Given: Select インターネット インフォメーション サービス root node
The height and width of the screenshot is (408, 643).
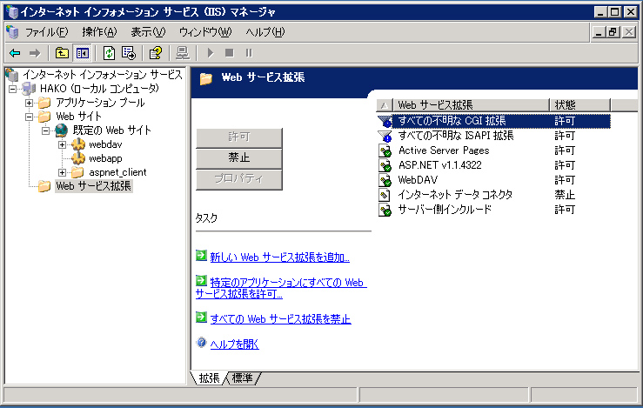Looking at the screenshot, I should pyautogui.click(x=103, y=75).
